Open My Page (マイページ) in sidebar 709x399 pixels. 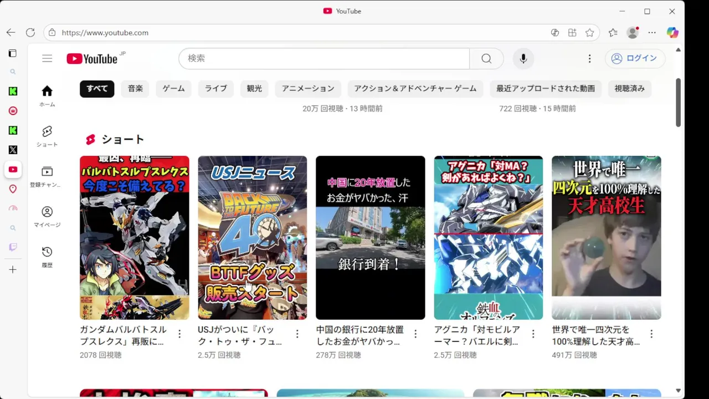pos(47,217)
